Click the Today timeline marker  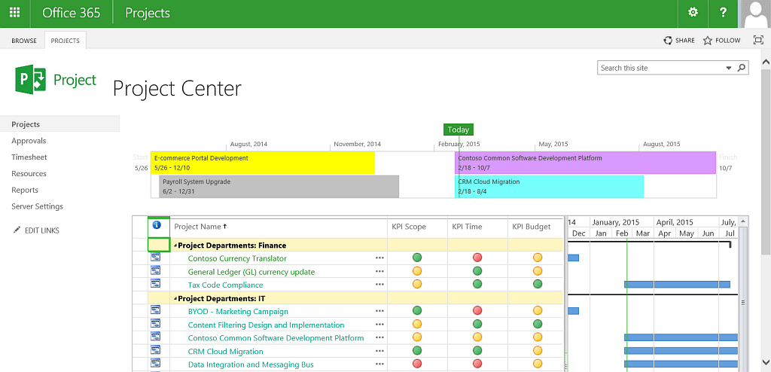pos(459,130)
